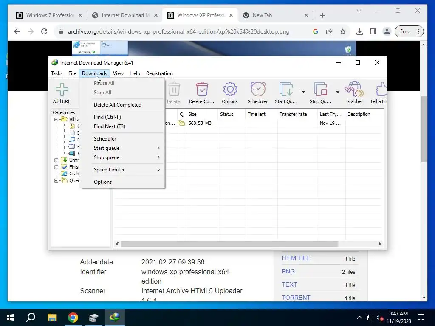435x326 pixels.
Task: Click the IDM list horizontal scrollbar thumb
Action: tap(229, 244)
